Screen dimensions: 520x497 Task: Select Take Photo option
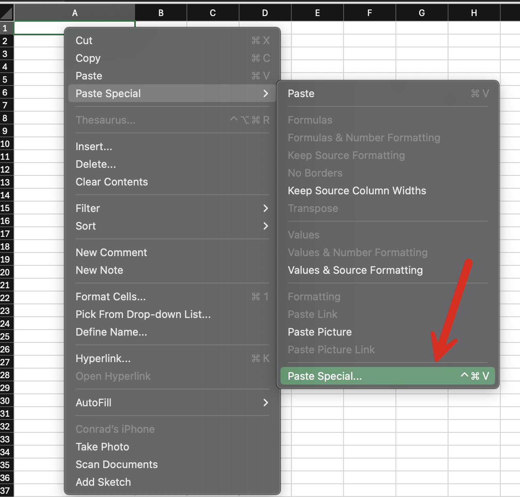pyautogui.click(x=102, y=447)
